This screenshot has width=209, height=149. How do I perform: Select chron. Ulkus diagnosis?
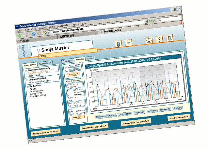tap(34, 76)
